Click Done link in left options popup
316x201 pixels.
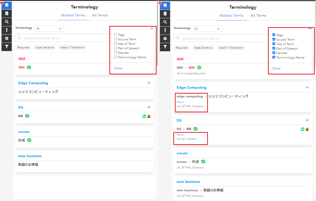coord(118,68)
